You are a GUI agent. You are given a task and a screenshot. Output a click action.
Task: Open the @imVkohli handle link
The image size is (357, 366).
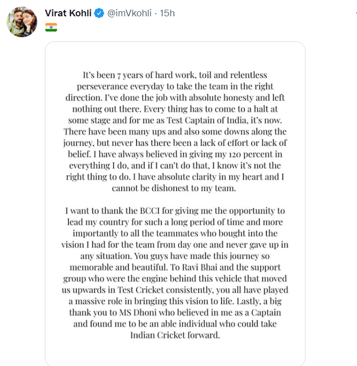129,13
